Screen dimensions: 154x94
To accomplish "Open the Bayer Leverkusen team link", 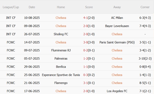I will click(x=117, y=26).
